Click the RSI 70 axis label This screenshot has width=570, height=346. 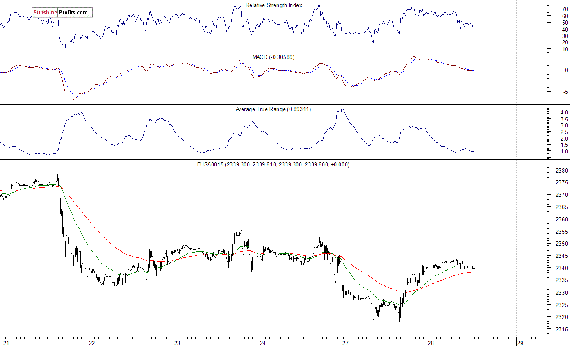point(565,9)
